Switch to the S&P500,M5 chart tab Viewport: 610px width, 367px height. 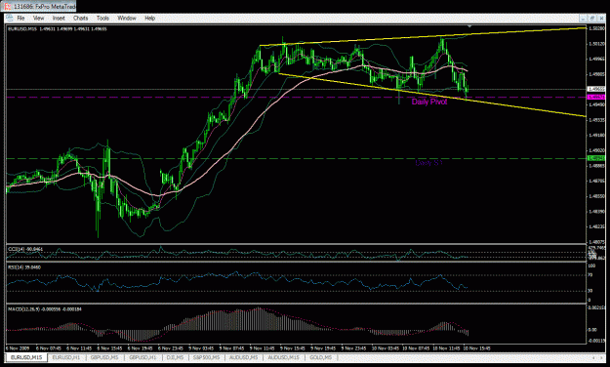pyautogui.click(x=206, y=357)
